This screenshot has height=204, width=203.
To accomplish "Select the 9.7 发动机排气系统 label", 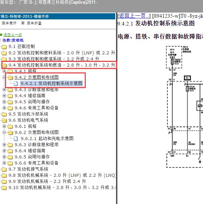I will (28, 169).
